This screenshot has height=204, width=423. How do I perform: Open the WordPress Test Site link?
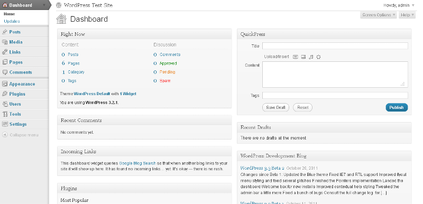pyautogui.click(x=88, y=5)
